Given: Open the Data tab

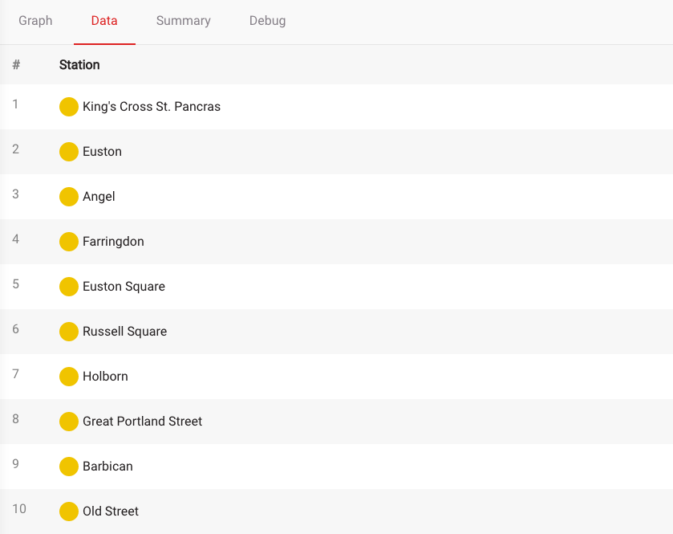Looking at the screenshot, I should point(104,21).
